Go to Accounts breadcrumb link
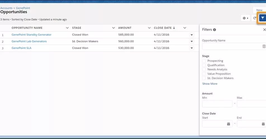The width and height of the screenshot is (266, 139). (x=6, y=8)
